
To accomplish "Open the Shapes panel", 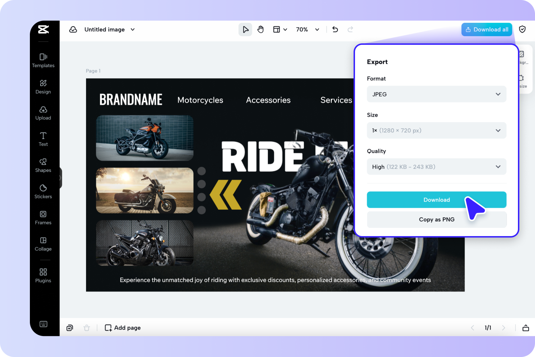I will (43, 165).
